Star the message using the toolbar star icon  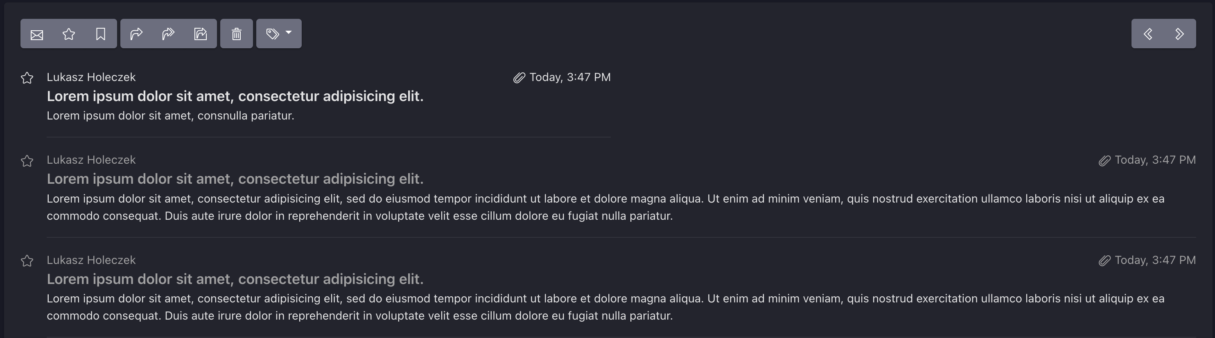68,33
